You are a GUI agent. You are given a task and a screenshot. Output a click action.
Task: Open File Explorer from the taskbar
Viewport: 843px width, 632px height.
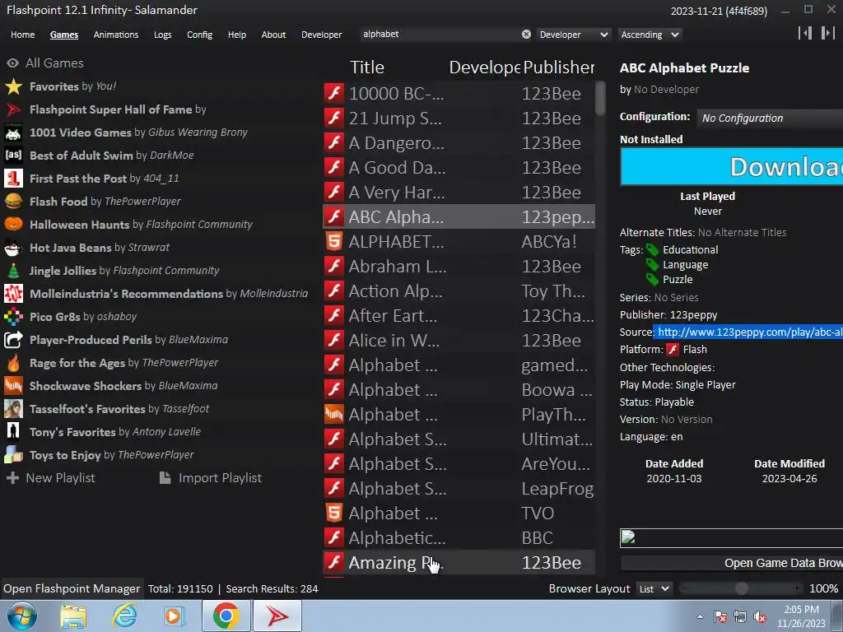73,616
